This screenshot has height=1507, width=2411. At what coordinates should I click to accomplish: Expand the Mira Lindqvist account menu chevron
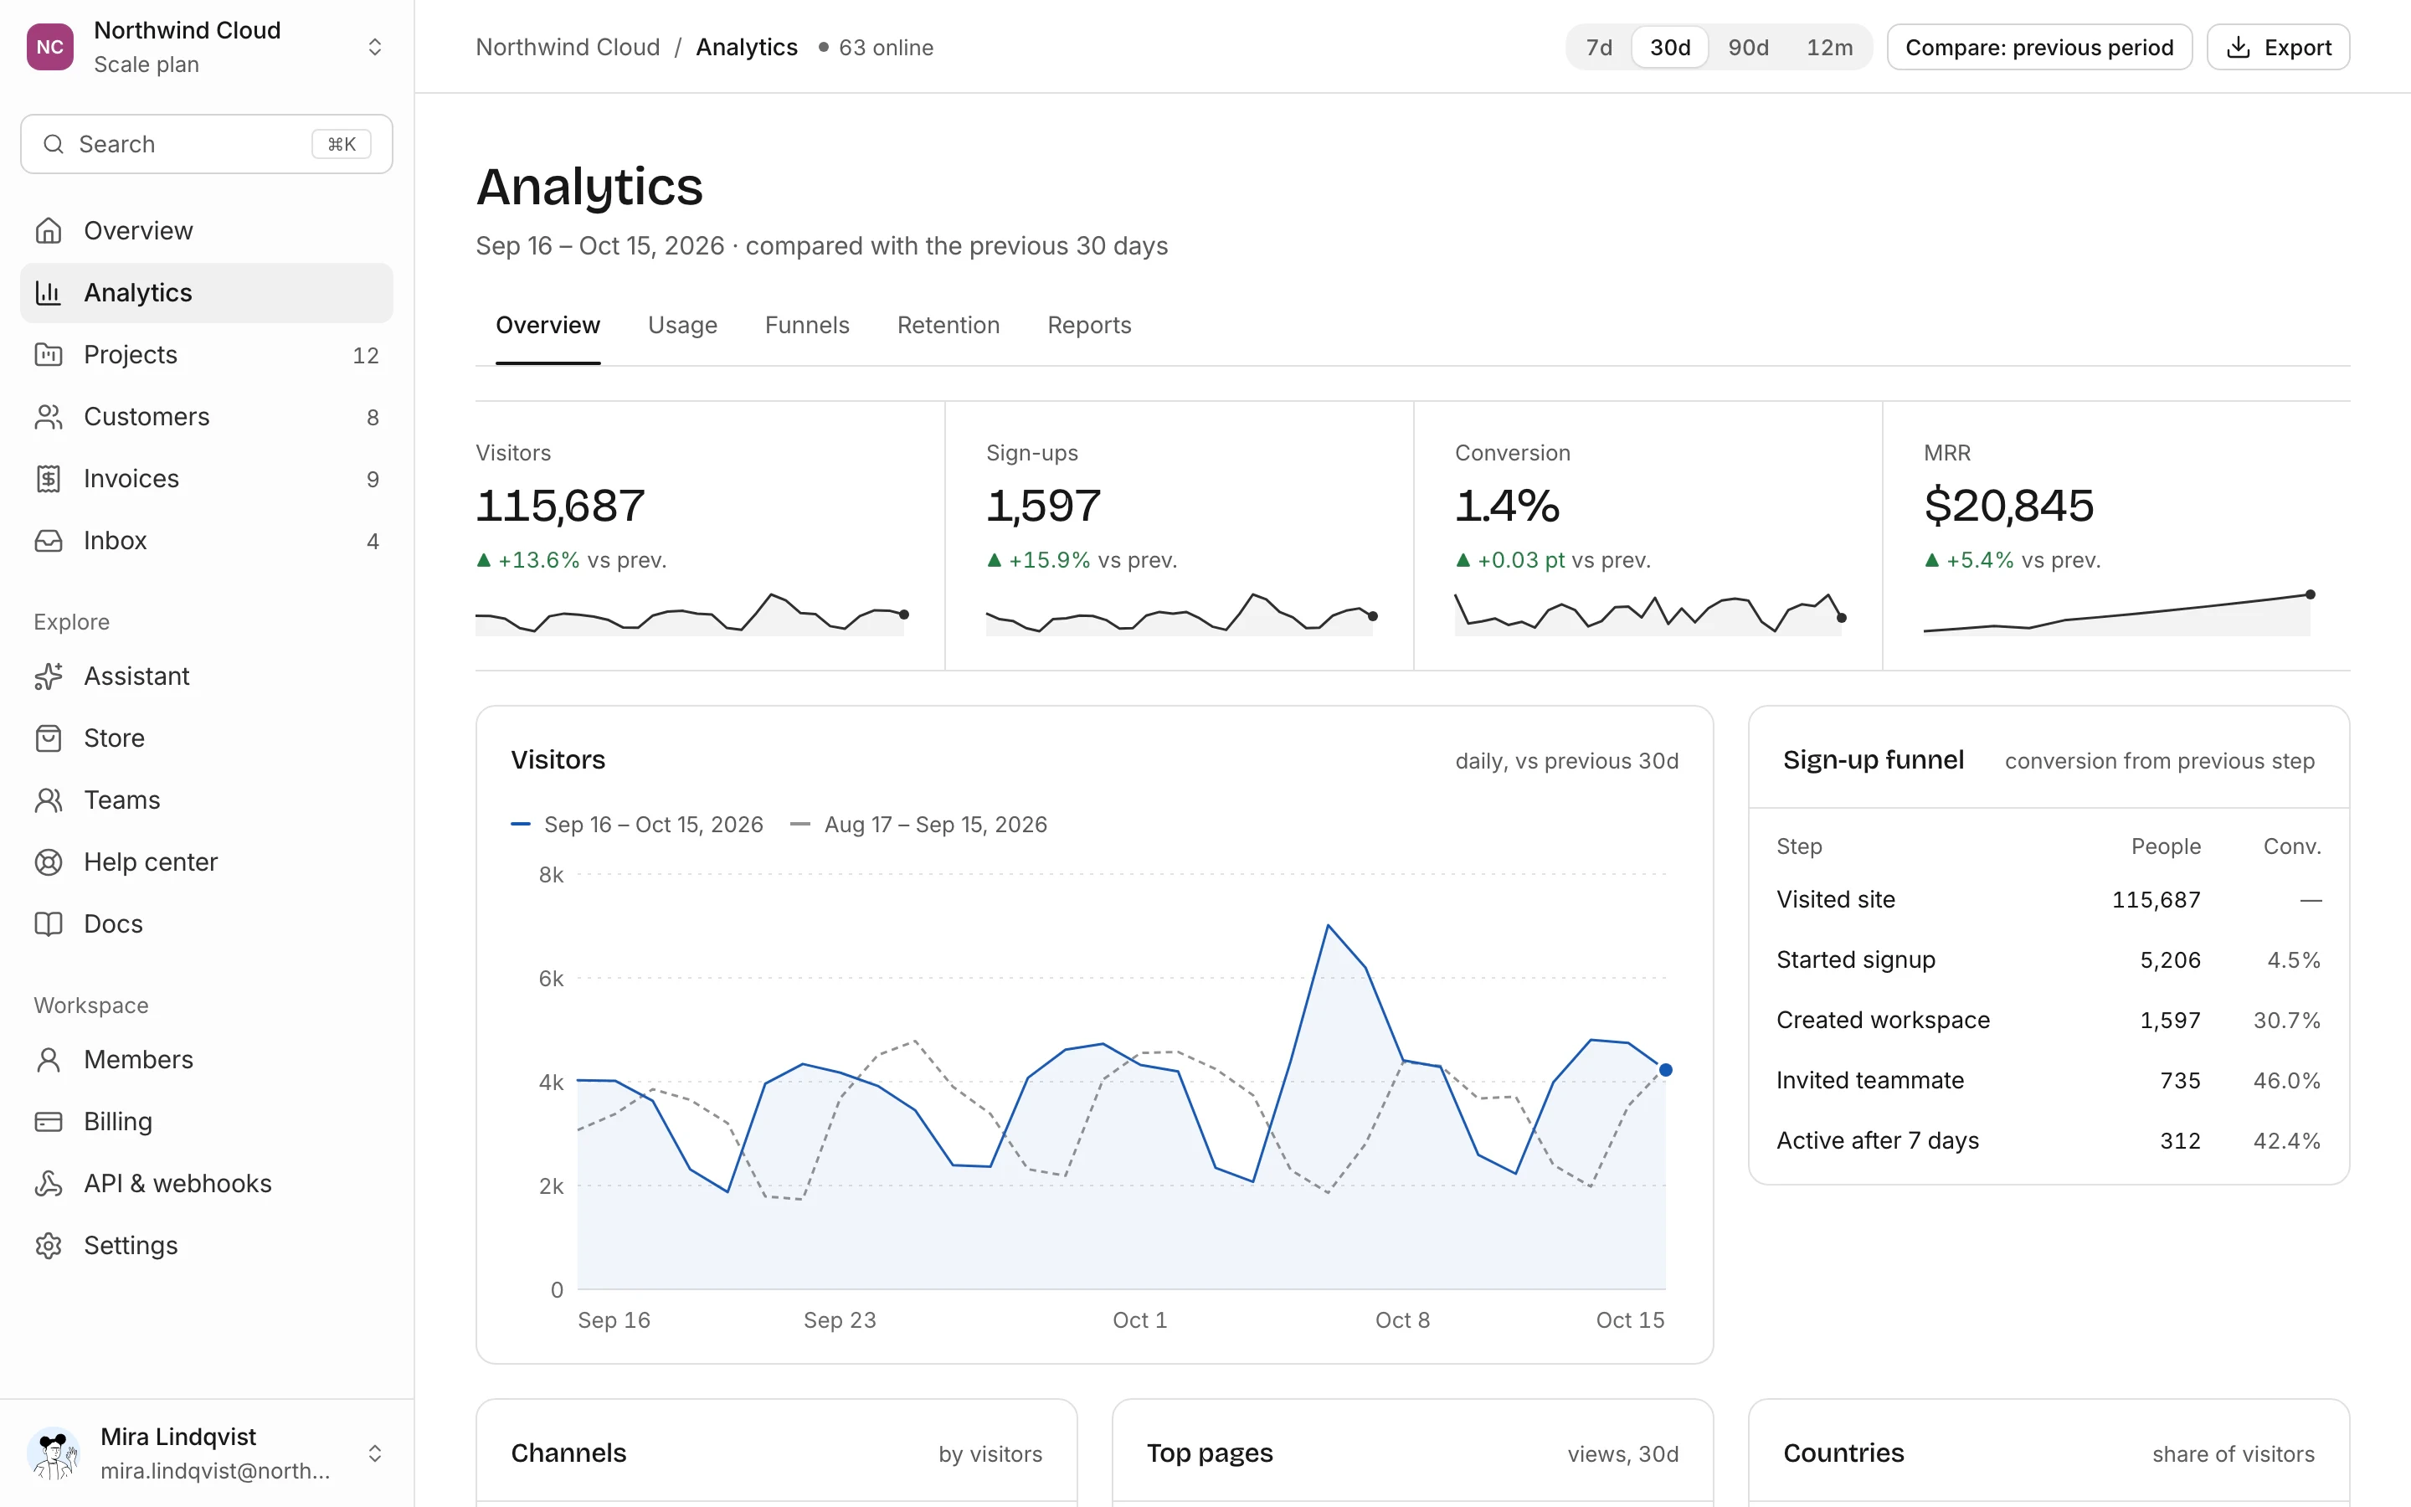pyautogui.click(x=374, y=1453)
